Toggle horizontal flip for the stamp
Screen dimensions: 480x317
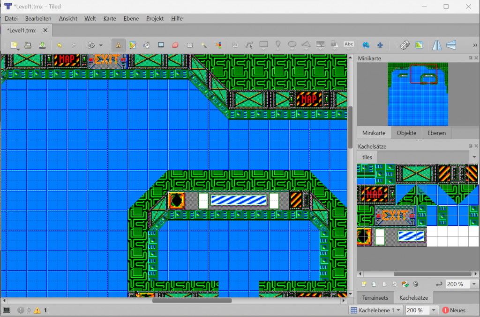(437, 45)
